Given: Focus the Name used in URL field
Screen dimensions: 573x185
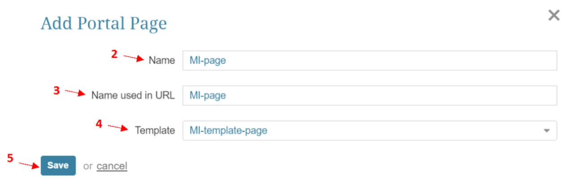Looking at the screenshot, I should pos(370,95).
